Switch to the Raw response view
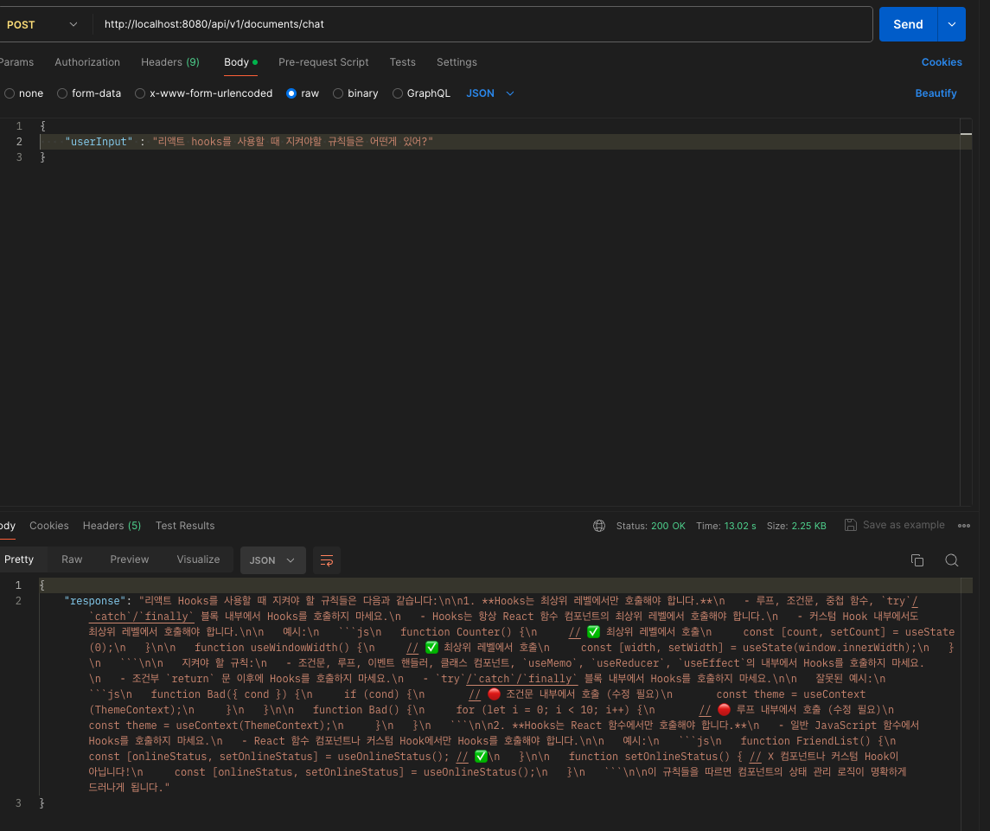Image resolution: width=990 pixels, height=831 pixels. [72, 559]
